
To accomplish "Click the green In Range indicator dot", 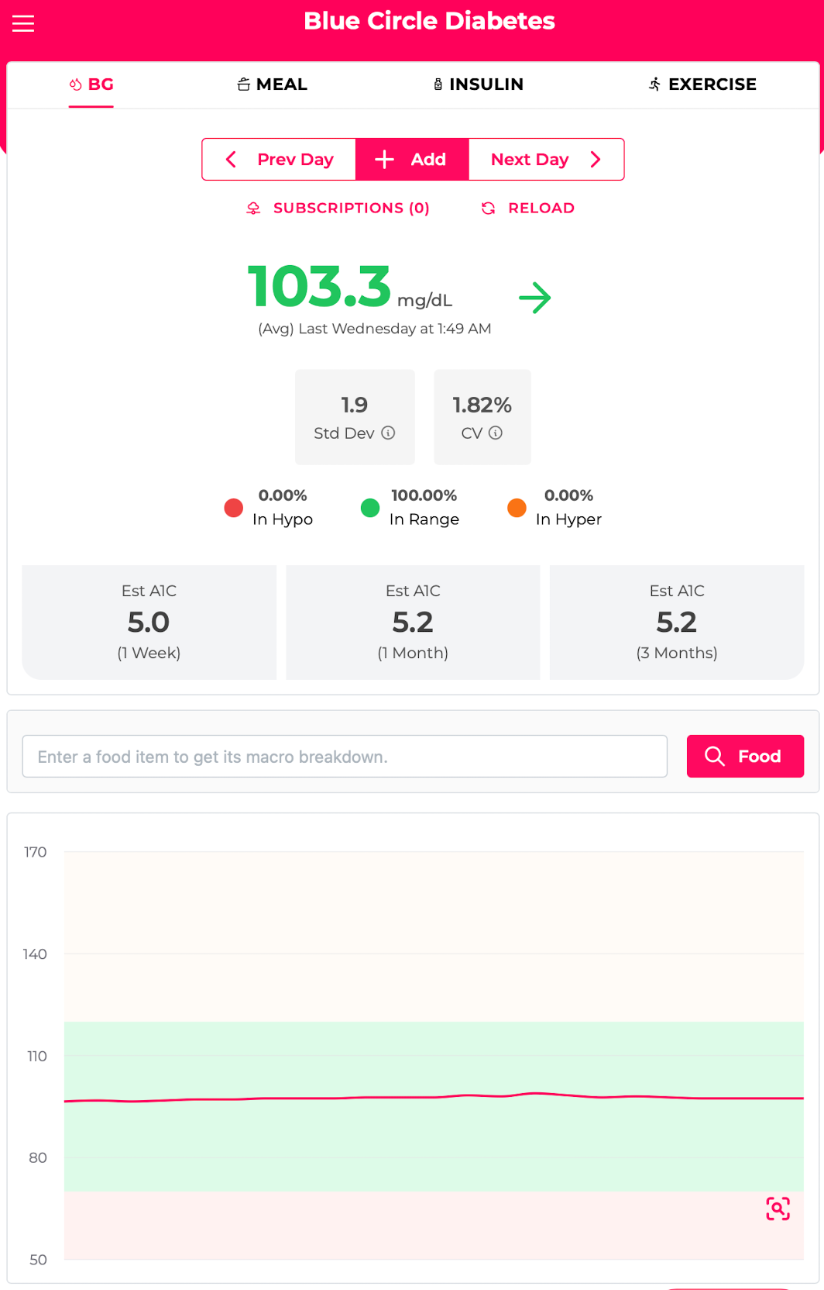I will pyautogui.click(x=370, y=508).
